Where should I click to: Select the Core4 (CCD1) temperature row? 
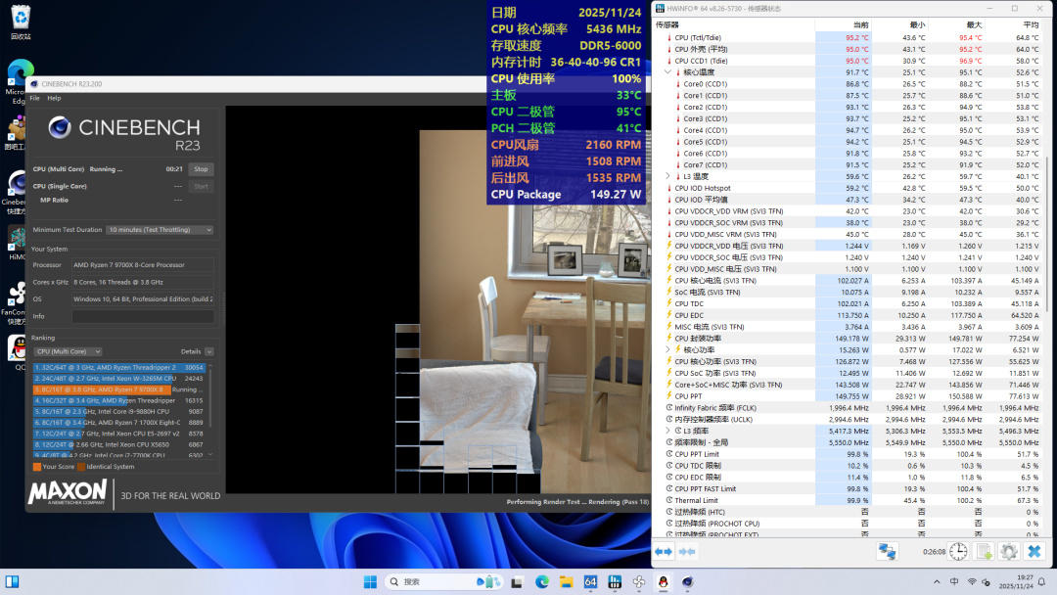(848, 130)
